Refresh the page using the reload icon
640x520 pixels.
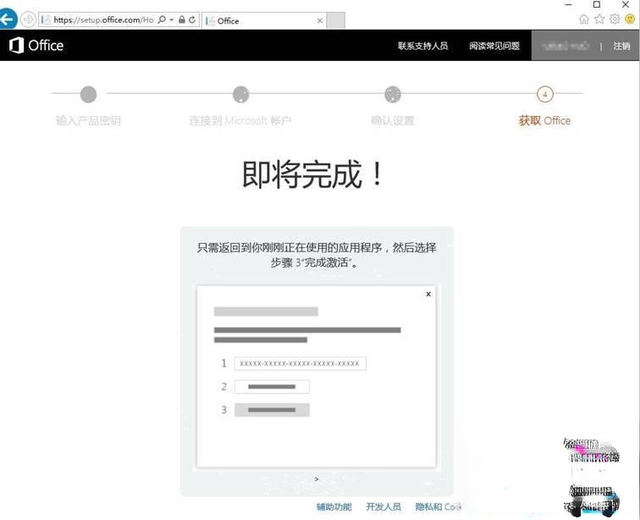(192, 19)
